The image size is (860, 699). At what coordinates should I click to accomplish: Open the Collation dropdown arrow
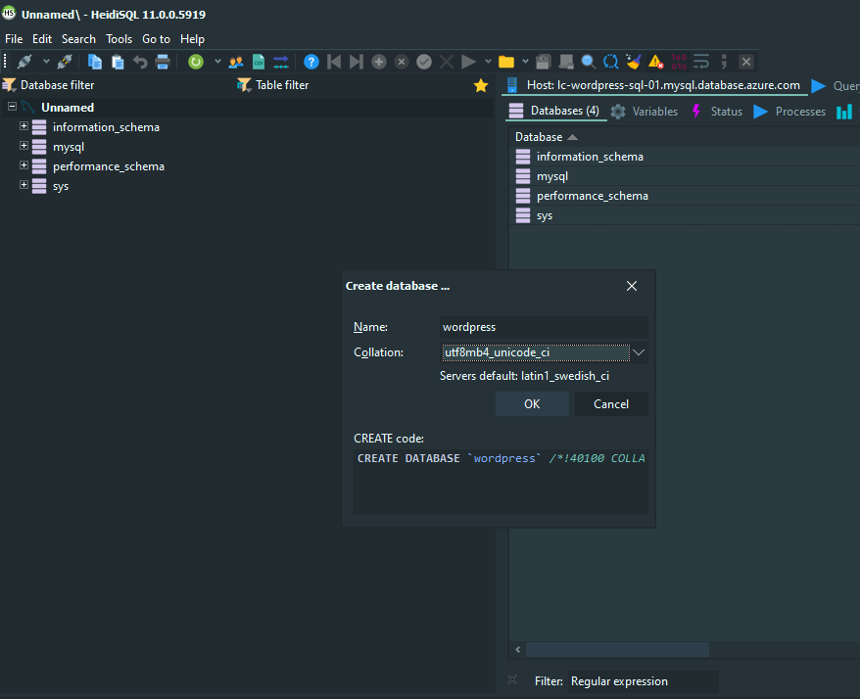639,352
